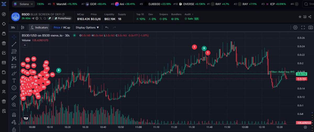This screenshot has height=132, width=314.
Task: Click the TradingView logo on chart
Action: click(x=26, y=118)
